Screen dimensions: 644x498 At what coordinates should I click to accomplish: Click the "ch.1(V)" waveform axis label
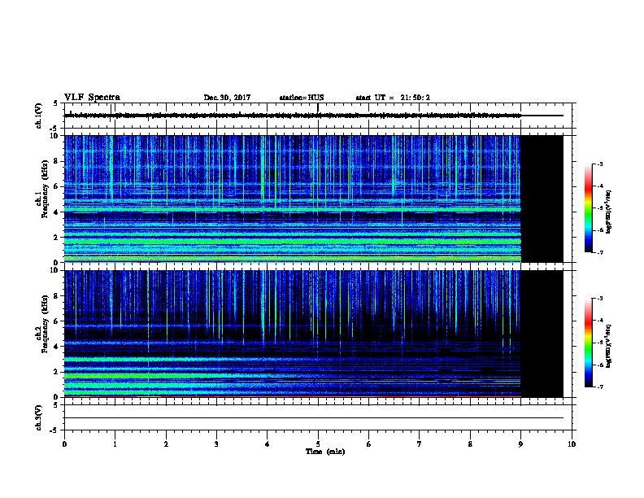point(38,116)
